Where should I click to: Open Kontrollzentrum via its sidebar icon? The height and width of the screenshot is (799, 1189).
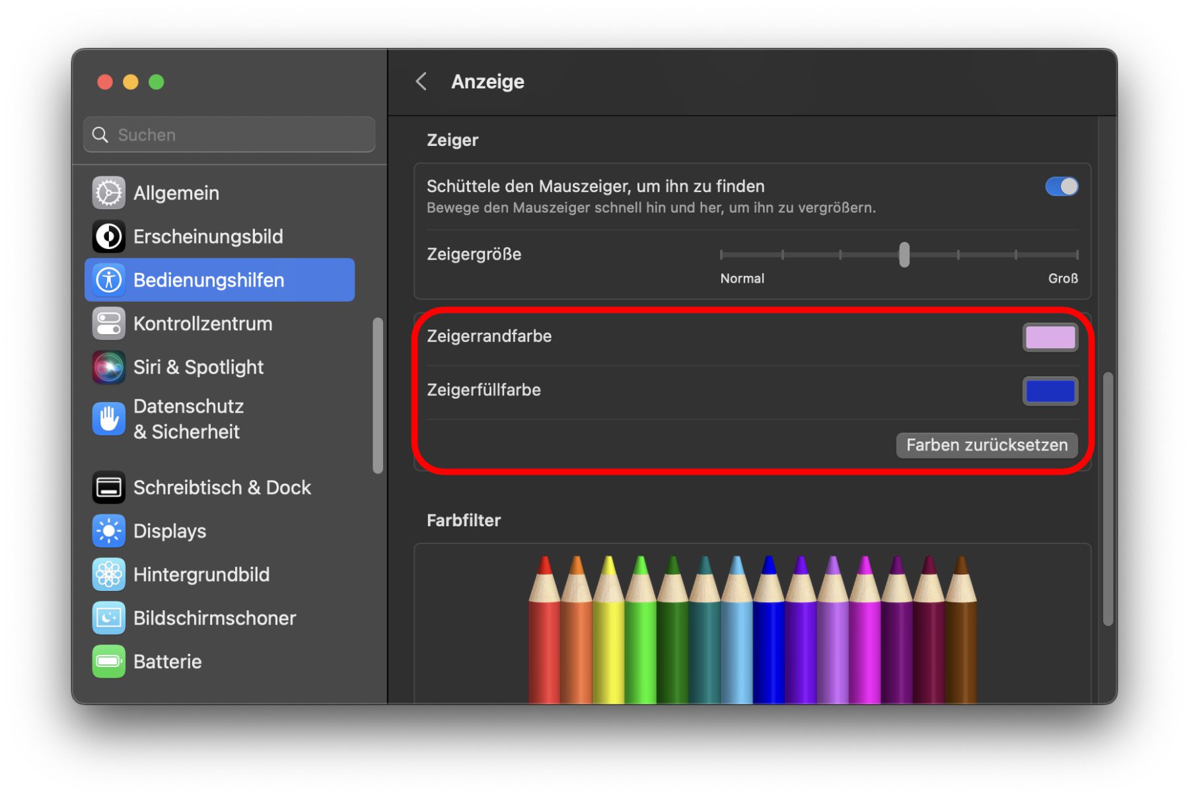pos(108,324)
